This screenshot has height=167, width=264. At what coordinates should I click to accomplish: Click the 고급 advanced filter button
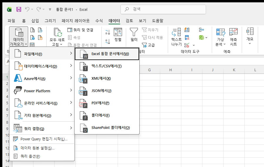click(x=148, y=45)
